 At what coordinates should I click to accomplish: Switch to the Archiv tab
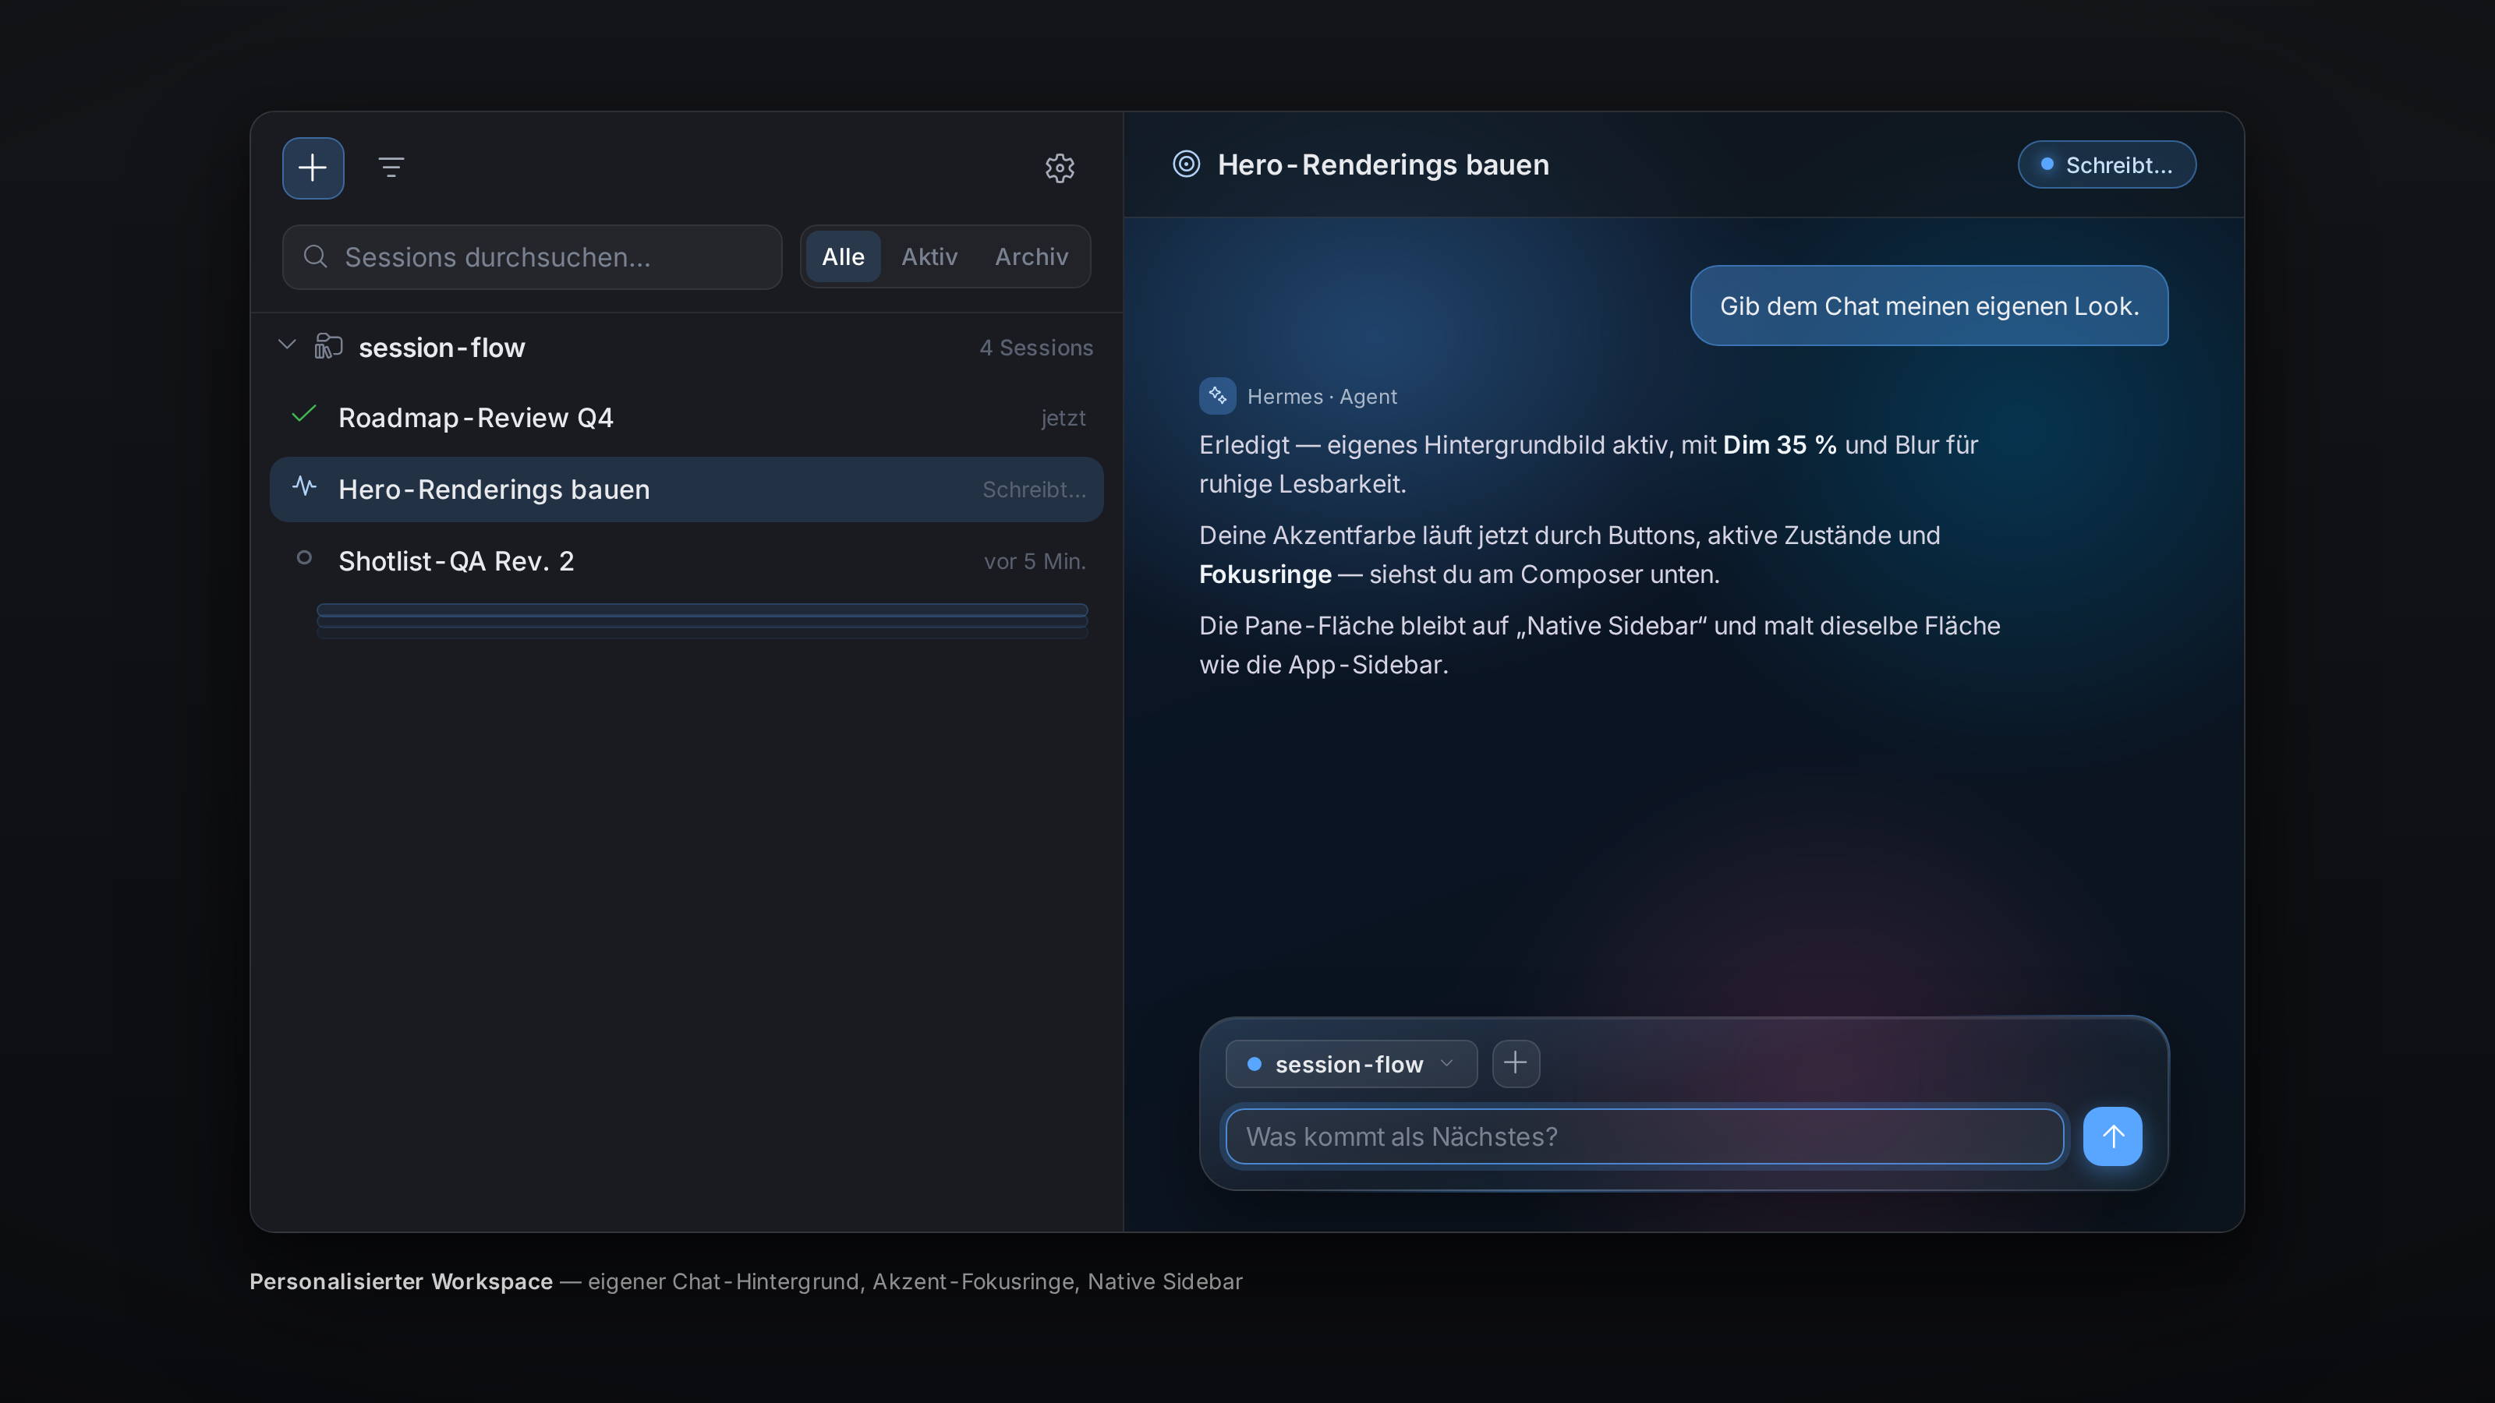pyautogui.click(x=1032, y=256)
